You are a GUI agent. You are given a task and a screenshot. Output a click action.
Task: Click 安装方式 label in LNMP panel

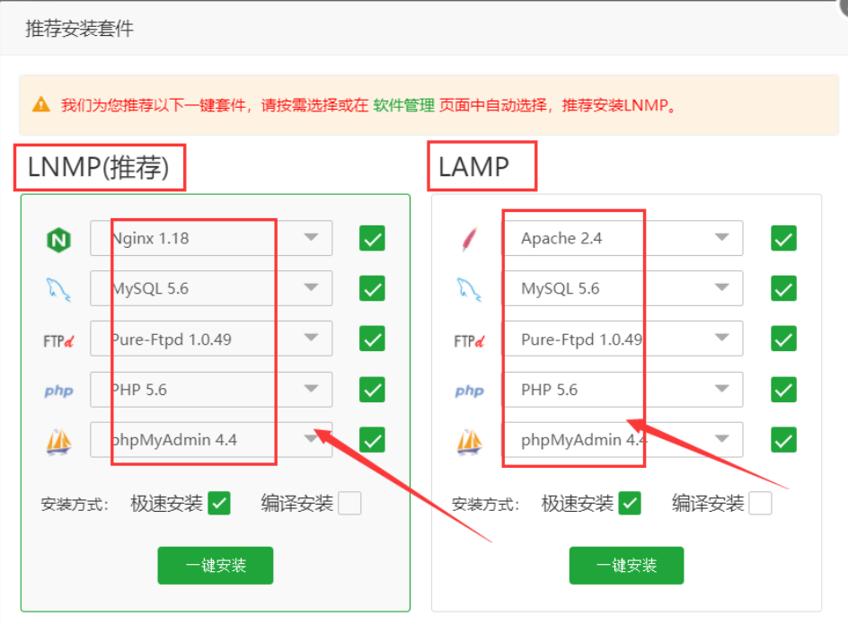coord(75,505)
